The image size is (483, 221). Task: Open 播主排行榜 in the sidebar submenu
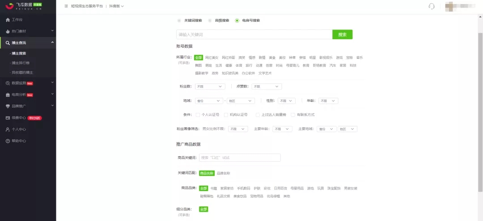pyautogui.click(x=21, y=63)
